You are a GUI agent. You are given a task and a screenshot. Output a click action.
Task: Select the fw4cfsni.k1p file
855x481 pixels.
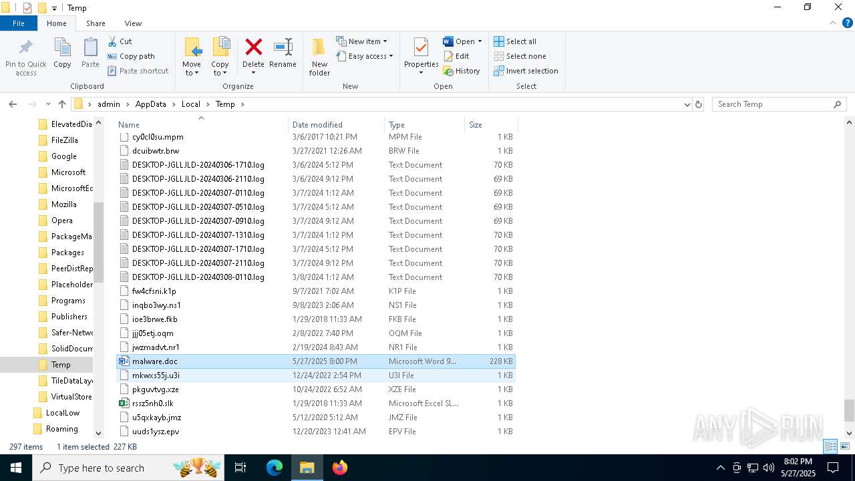point(315,291)
